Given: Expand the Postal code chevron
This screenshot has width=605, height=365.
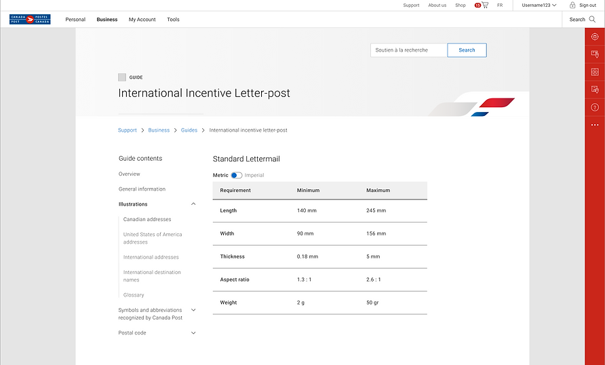Looking at the screenshot, I should [x=194, y=332].
